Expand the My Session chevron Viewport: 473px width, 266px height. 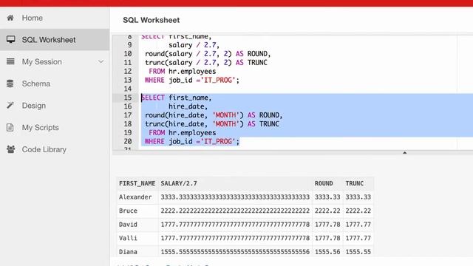pos(101,61)
